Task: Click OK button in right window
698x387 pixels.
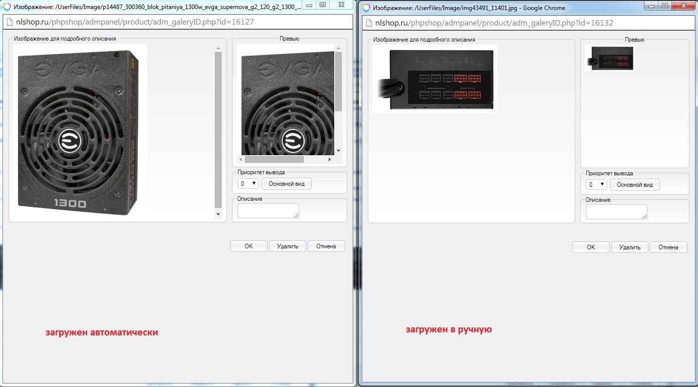Action: coord(591,247)
